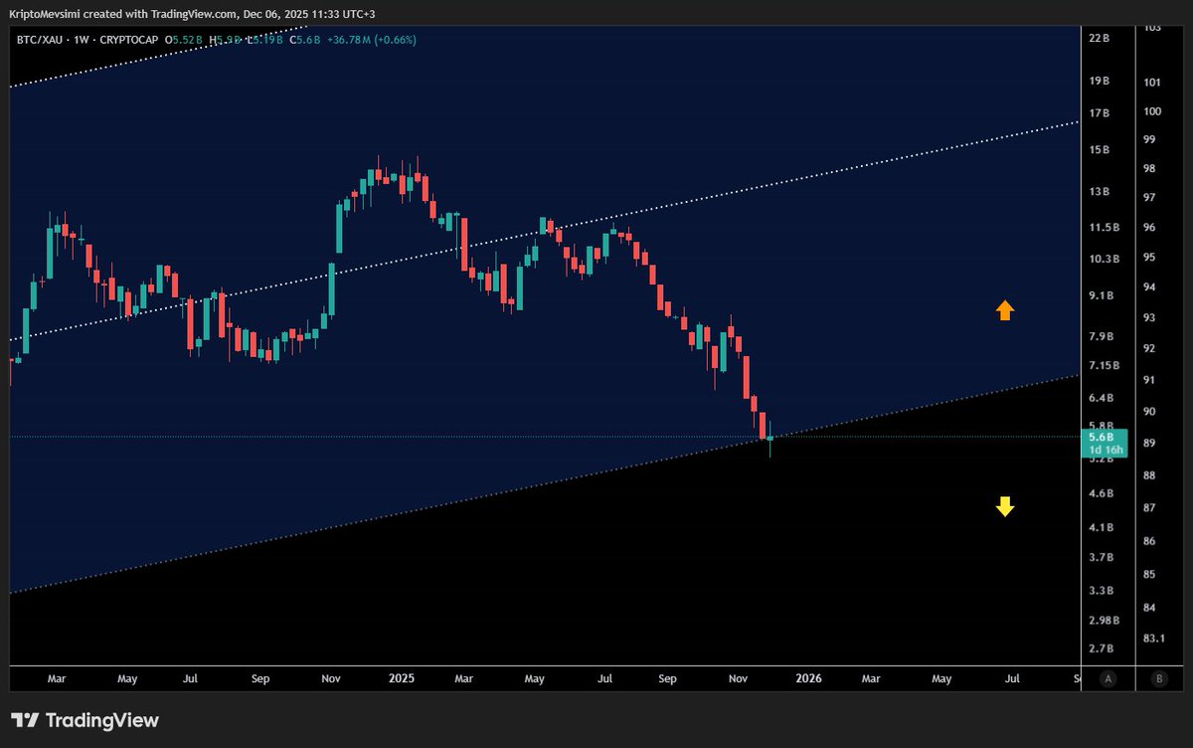Click the 1W interval in chart legend
This screenshot has height=748, width=1193.
81,40
